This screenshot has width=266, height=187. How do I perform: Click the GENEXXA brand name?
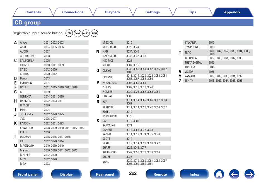click(26, 96)
